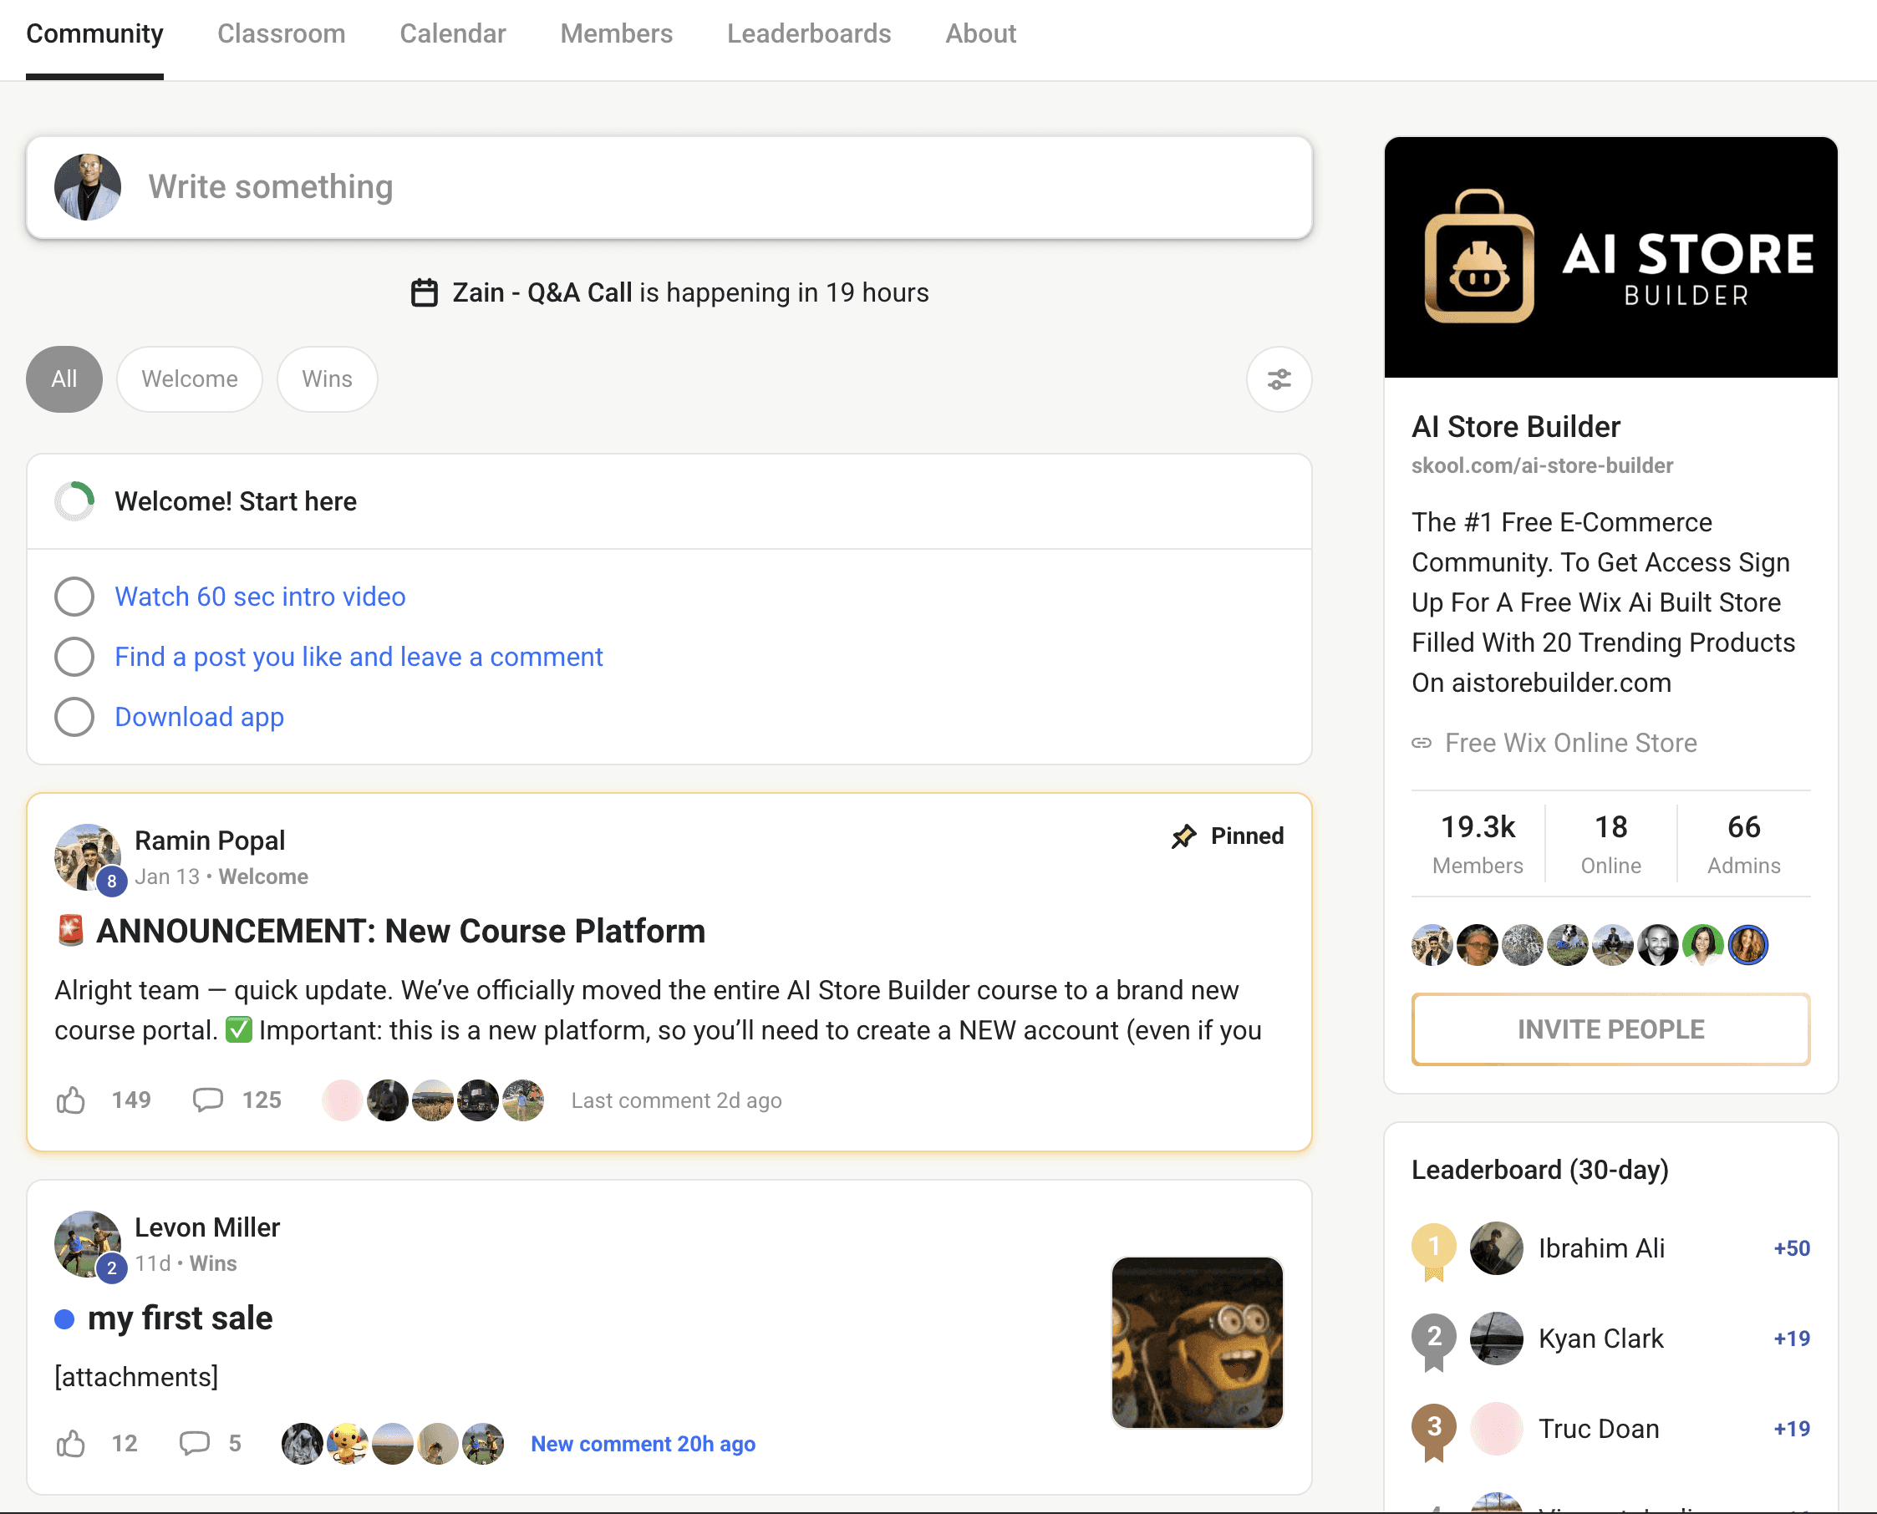The height and width of the screenshot is (1514, 1877).
Task: Filter posts by the Welcome category
Action: coord(189,379)
